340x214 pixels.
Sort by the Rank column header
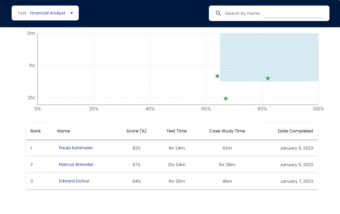pyautogui.click(x=36, y=131)
